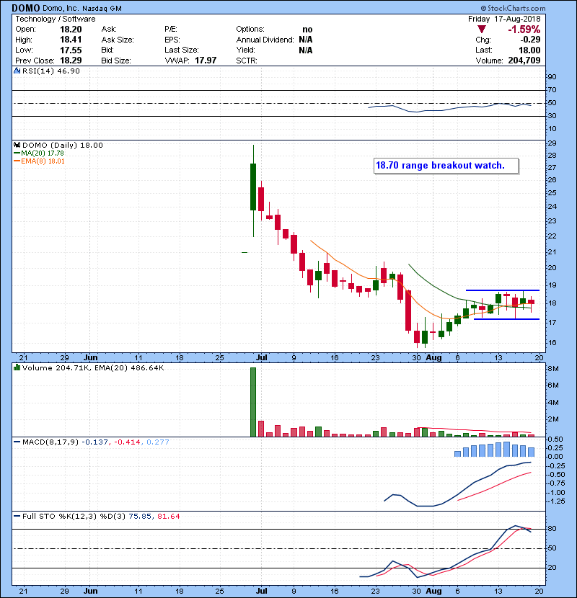
Task: Click the Technology / Software sector label
Action: [56, 19]
